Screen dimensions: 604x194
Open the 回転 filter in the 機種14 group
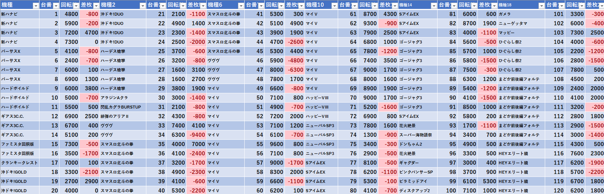coord(474,6)
